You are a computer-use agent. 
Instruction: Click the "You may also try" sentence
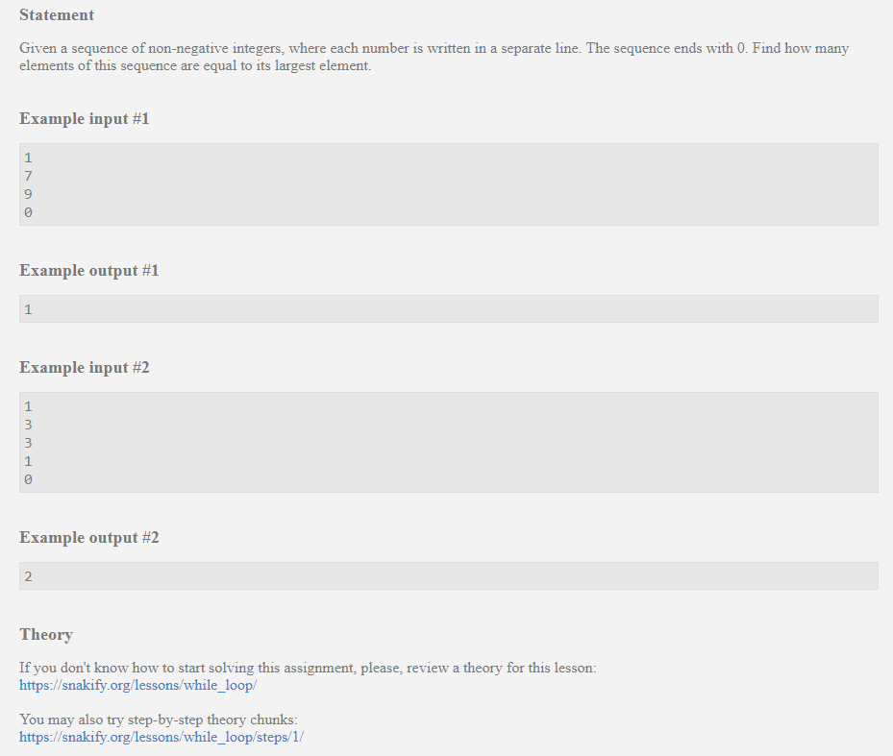click(161, 719)
